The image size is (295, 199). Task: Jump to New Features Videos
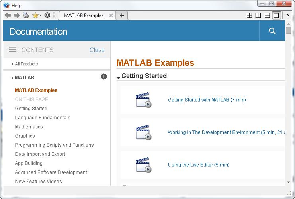39,182
